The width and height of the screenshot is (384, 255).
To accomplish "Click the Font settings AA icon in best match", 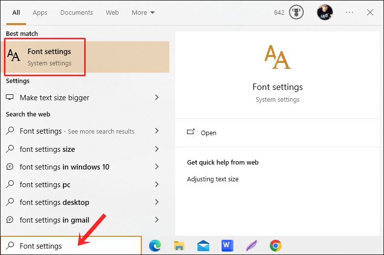I will [x=14, y=55].
